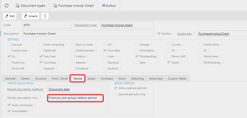Toggle the Withholding checkbox
Image resolution: width=247 pixels, height=118 pixels.
coord(201,62)
